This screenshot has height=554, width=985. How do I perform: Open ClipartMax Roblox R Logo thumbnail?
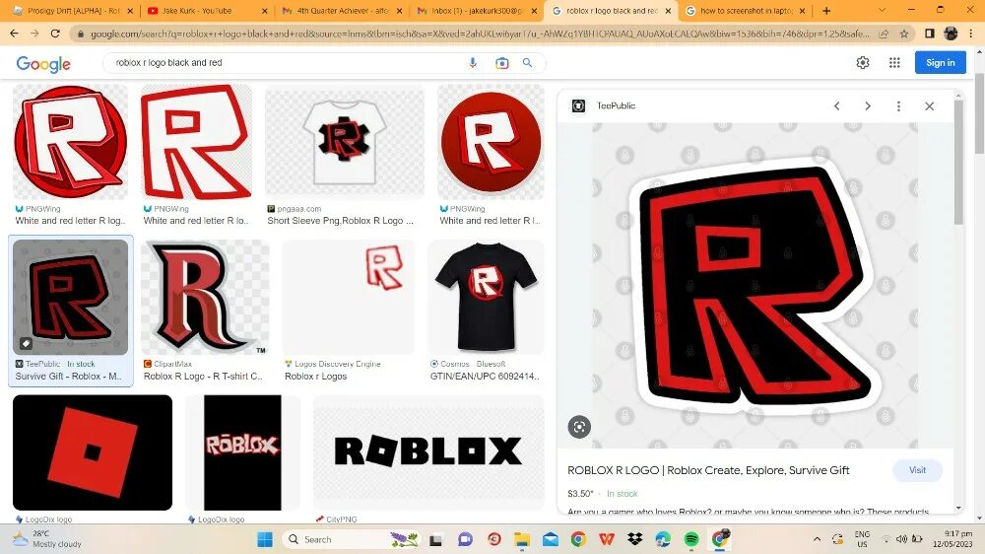coord(205,298)
